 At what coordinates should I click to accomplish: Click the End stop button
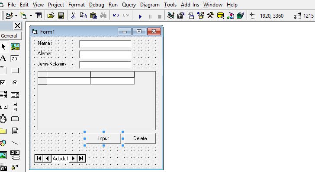pyautogui.click(x=160, y=17)
